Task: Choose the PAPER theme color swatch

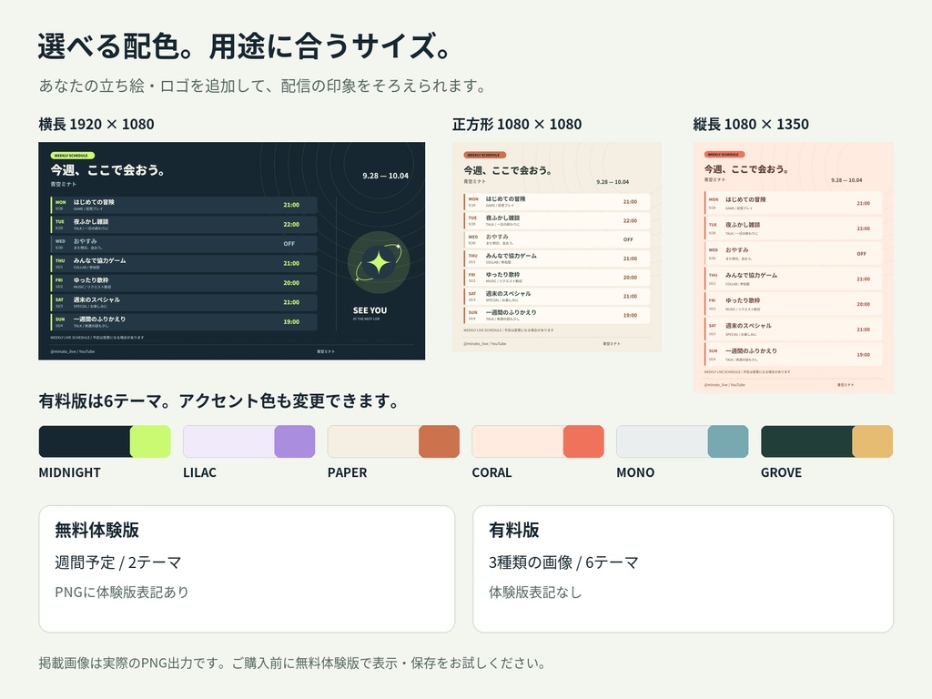Action: point(393,441)
